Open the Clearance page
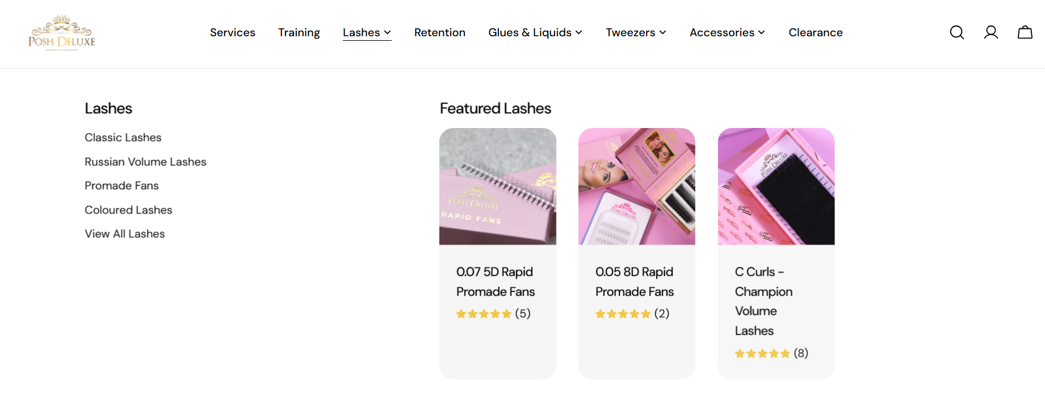This screenshot has height=409, width=1045. (x=816, y=33)
